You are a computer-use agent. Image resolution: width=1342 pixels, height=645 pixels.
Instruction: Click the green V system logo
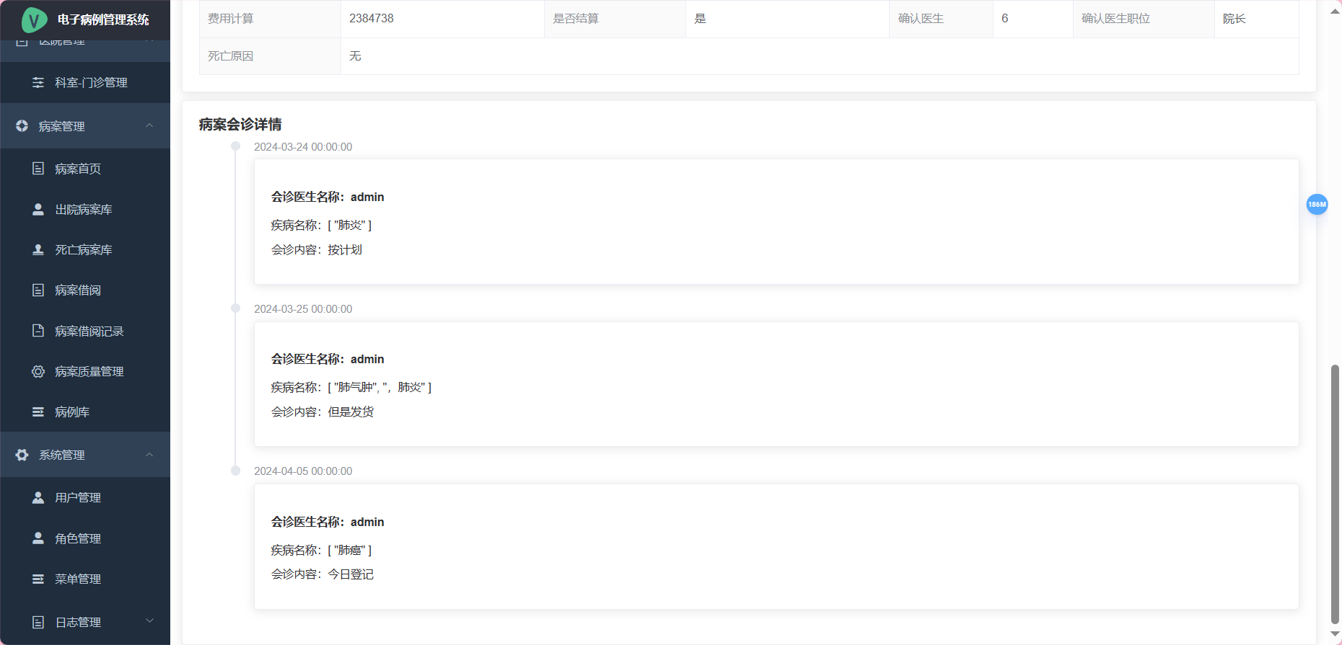[34, 20]
